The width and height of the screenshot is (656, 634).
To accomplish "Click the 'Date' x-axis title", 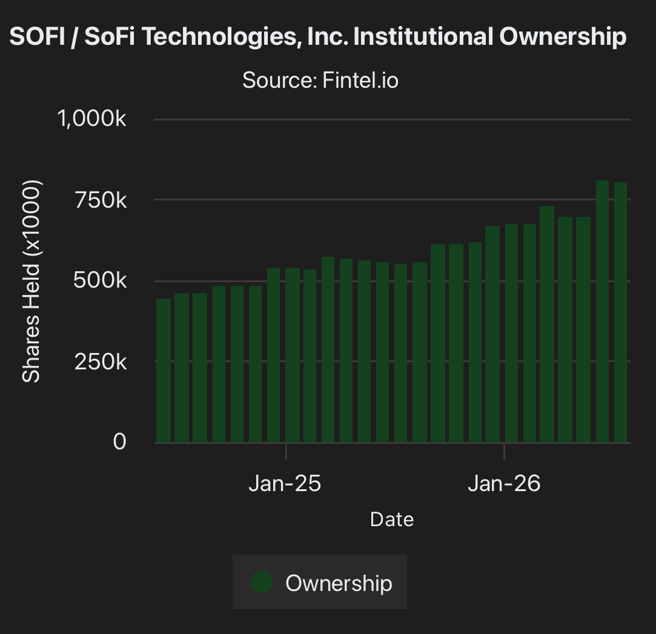I will click(x=392, y=520).
